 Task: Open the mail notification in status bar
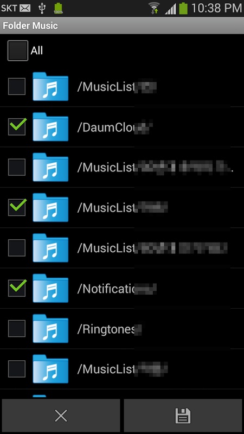(25, 8)
